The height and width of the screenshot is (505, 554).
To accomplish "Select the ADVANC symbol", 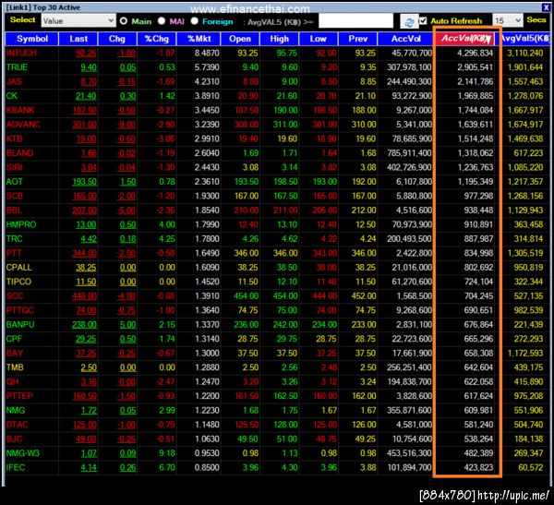I will coord(23,125).
